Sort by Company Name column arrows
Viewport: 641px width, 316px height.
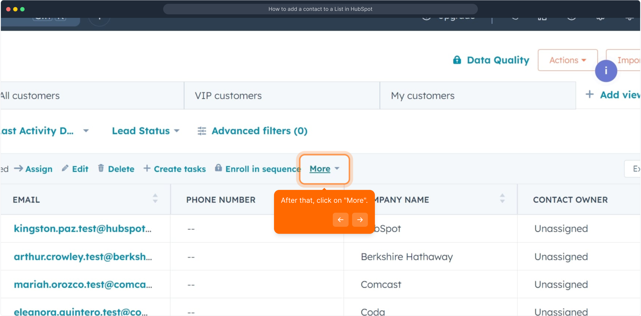click(502, 198)
